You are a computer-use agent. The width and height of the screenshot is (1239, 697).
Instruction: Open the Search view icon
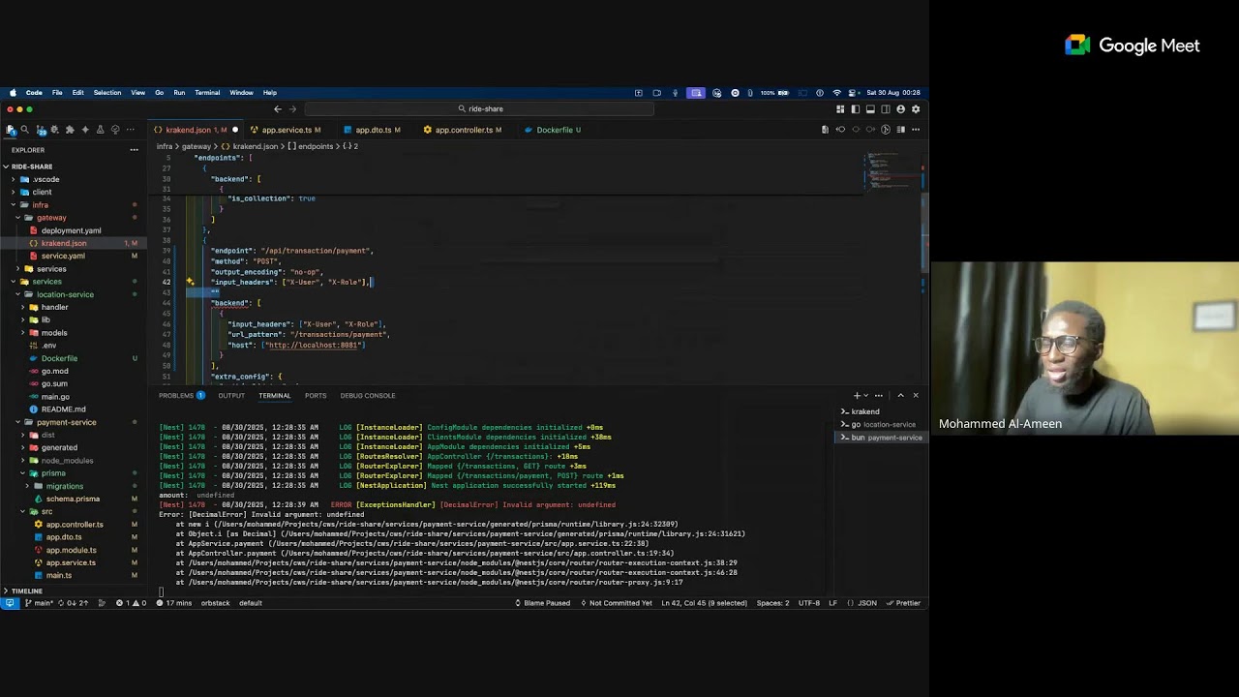point(25,130)
